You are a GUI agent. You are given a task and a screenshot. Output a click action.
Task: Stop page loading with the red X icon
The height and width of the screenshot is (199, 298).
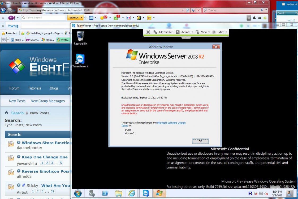(198, 10)
